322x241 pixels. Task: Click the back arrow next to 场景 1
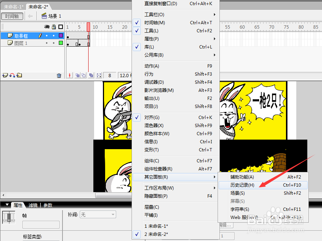click(31, 16)
